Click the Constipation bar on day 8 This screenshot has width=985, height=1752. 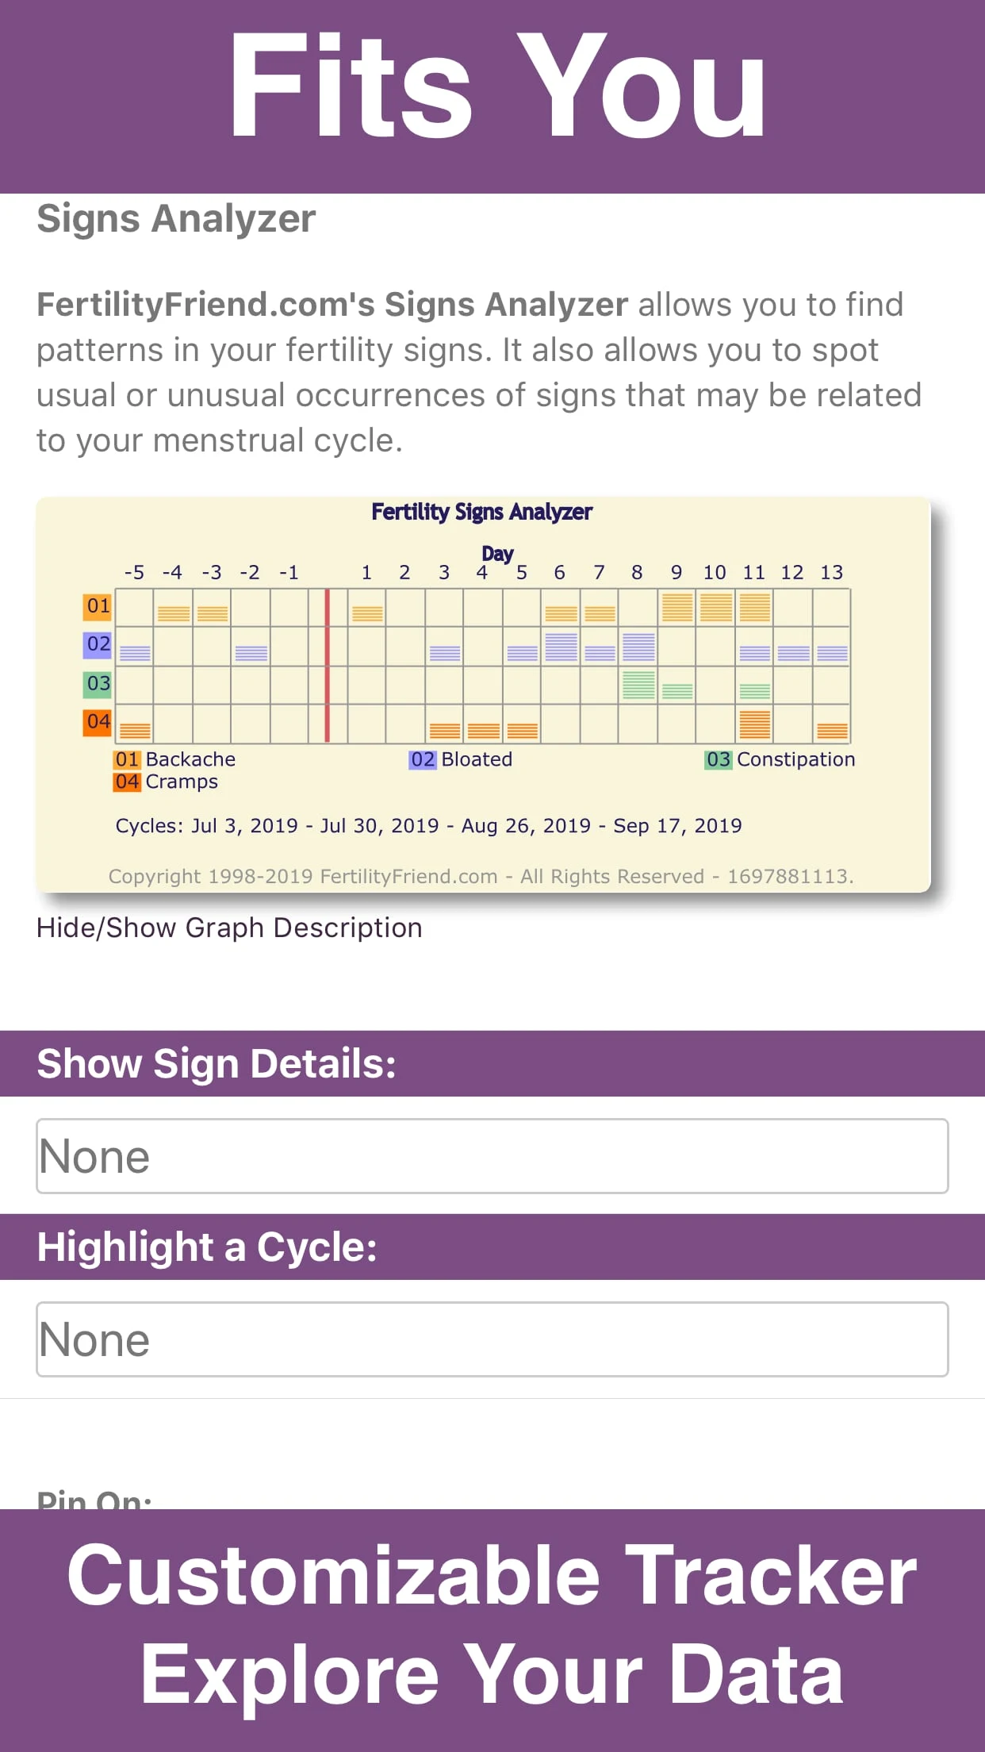[x=638, y=685]
